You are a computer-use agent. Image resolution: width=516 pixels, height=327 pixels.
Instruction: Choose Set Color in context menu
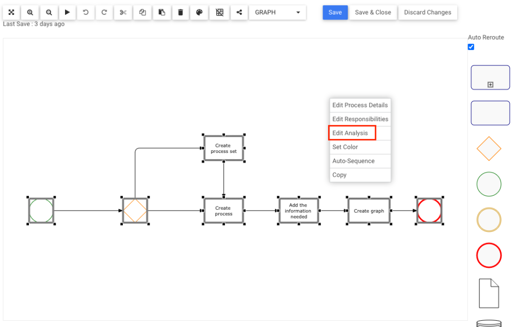click(x=345, y=147)
